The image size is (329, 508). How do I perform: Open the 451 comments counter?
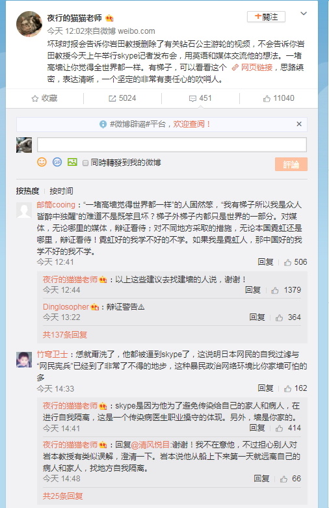click(x=200, y=98)
